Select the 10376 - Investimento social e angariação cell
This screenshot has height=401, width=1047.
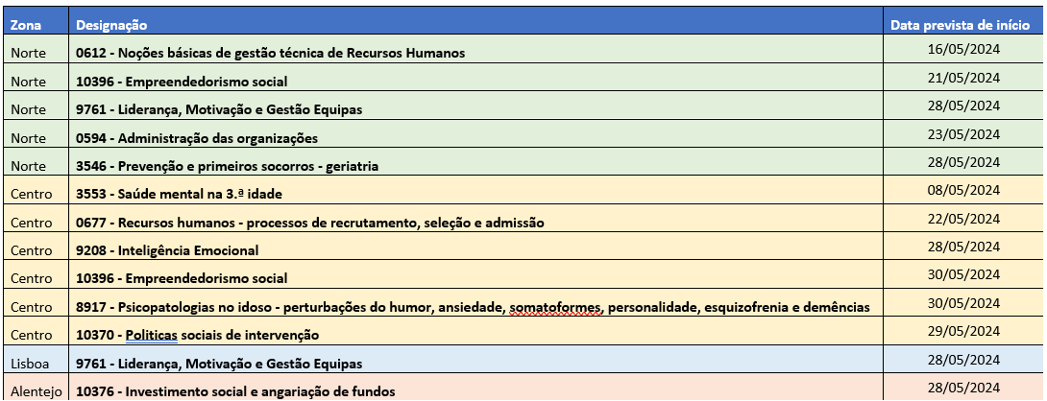[x=476, y=389]
